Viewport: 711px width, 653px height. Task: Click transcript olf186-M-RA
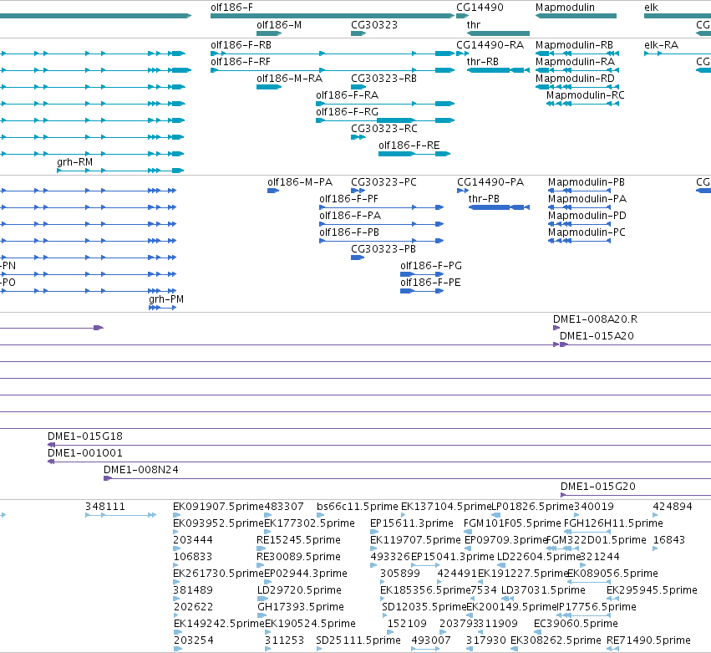pos(269,87)
